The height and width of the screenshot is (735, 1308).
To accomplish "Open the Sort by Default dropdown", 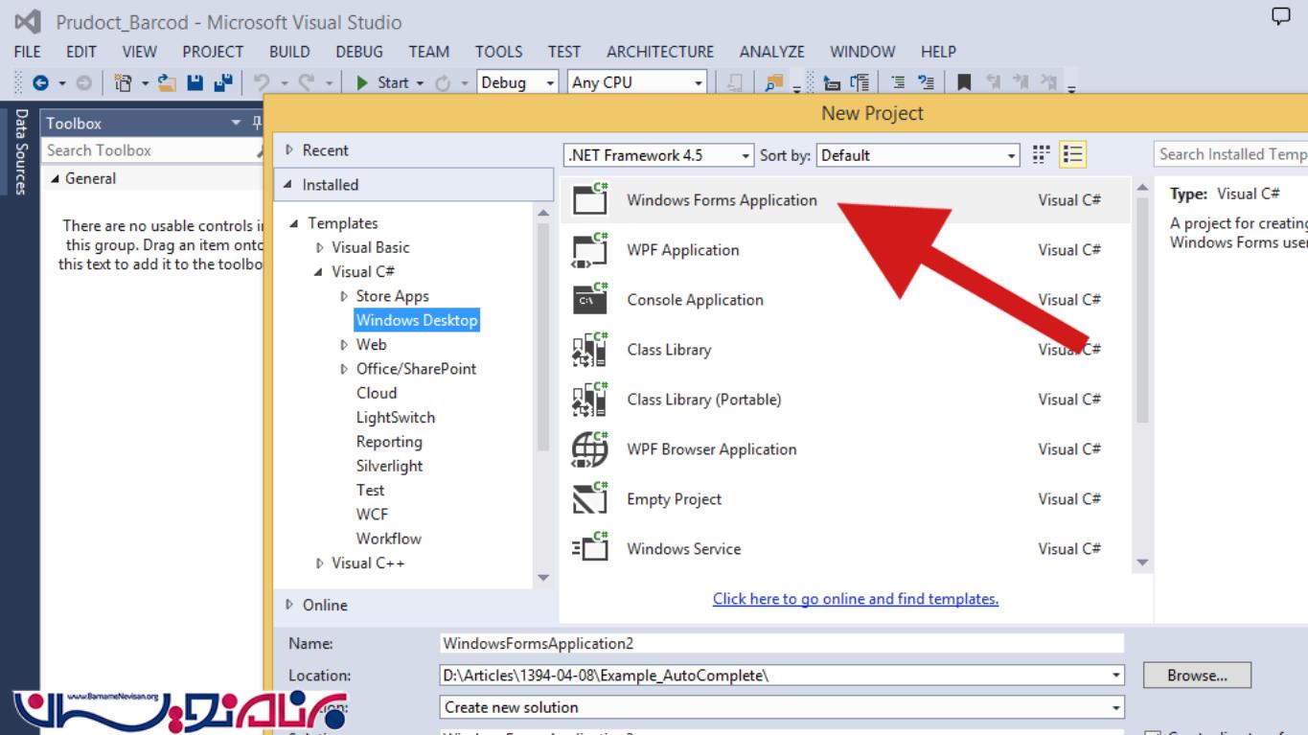I will click(x=918, y=155).
